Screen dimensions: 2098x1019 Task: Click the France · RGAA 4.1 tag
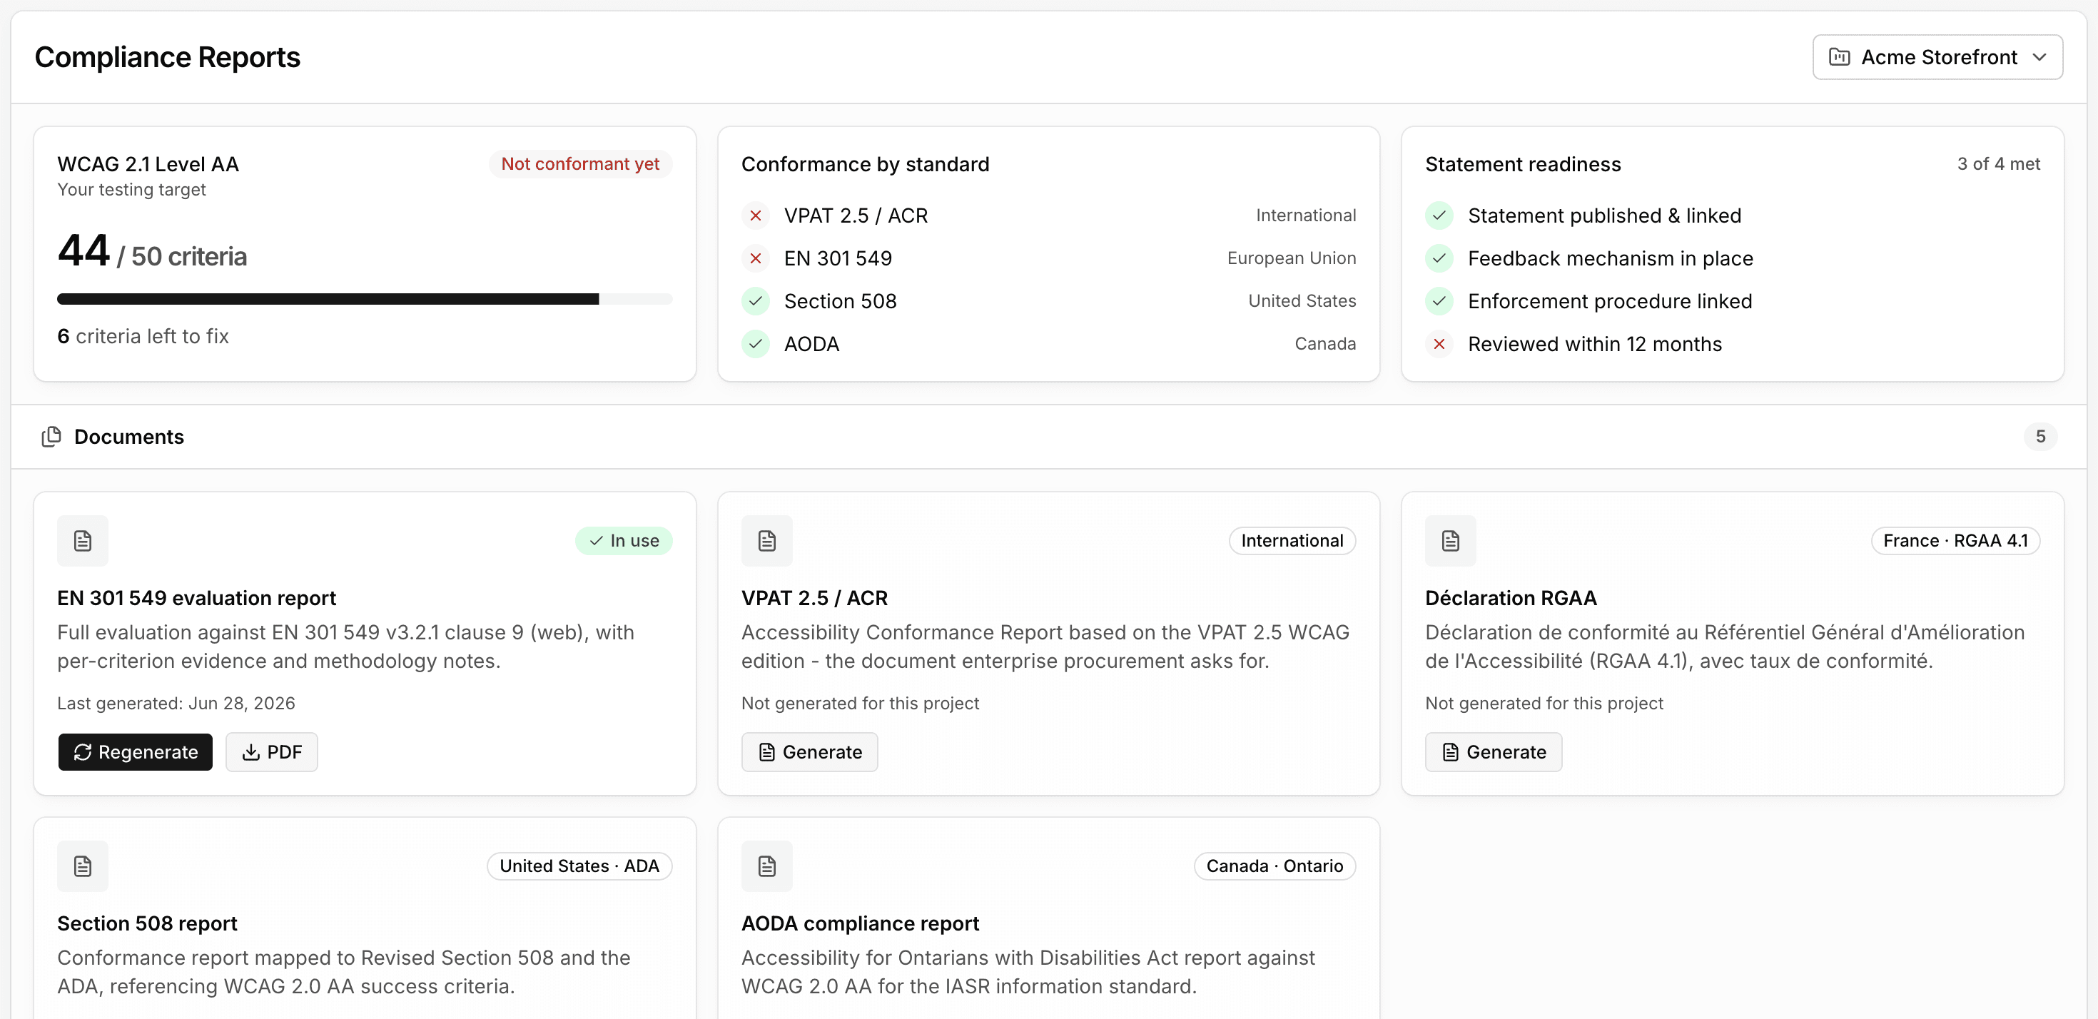(1955, 541)
